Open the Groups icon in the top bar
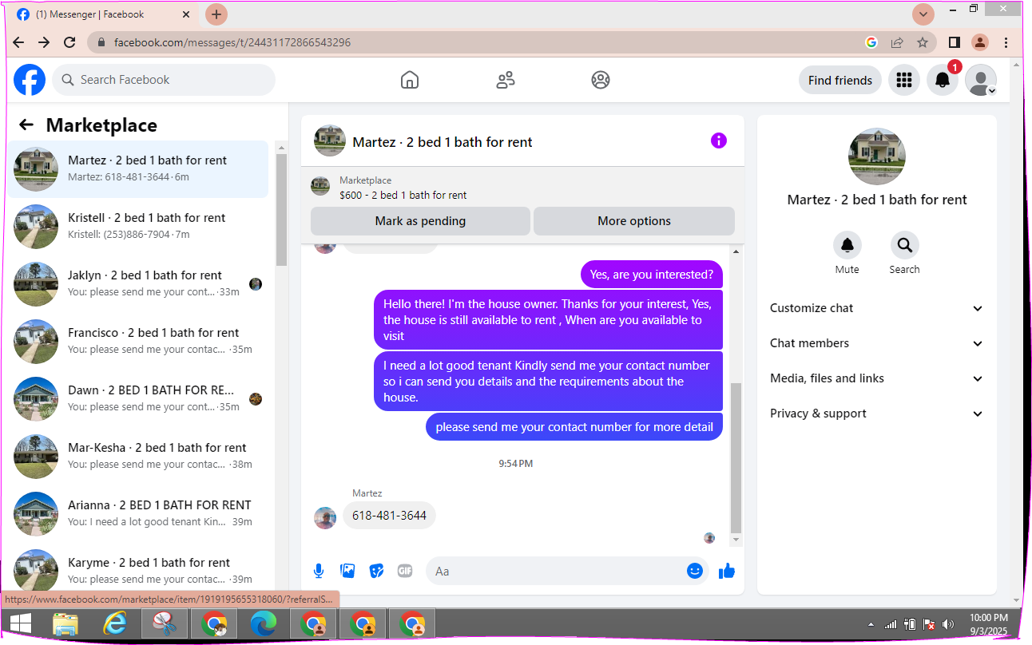The width and height of the screenshot is (1032, 645). (601, 80)
